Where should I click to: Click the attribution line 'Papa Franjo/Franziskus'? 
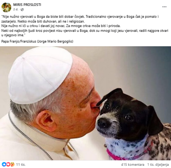pyautogui.click(x=37, y=41)
